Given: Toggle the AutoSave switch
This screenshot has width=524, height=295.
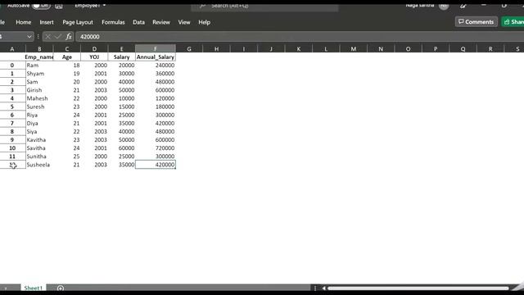Looking at the screenshot, I should tap(41, 6).
